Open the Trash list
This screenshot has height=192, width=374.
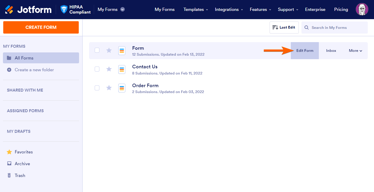tap(20, 176)
